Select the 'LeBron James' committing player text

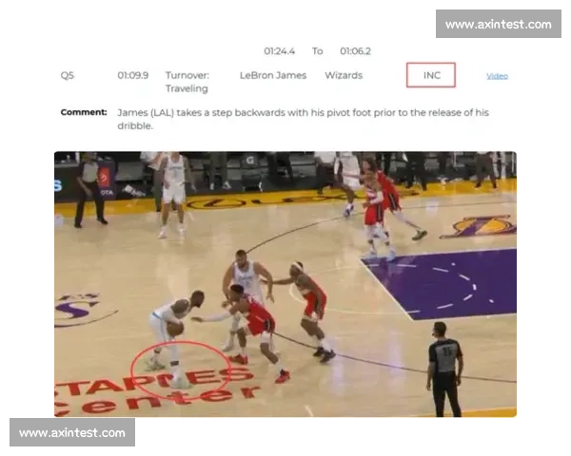point(273,75)
